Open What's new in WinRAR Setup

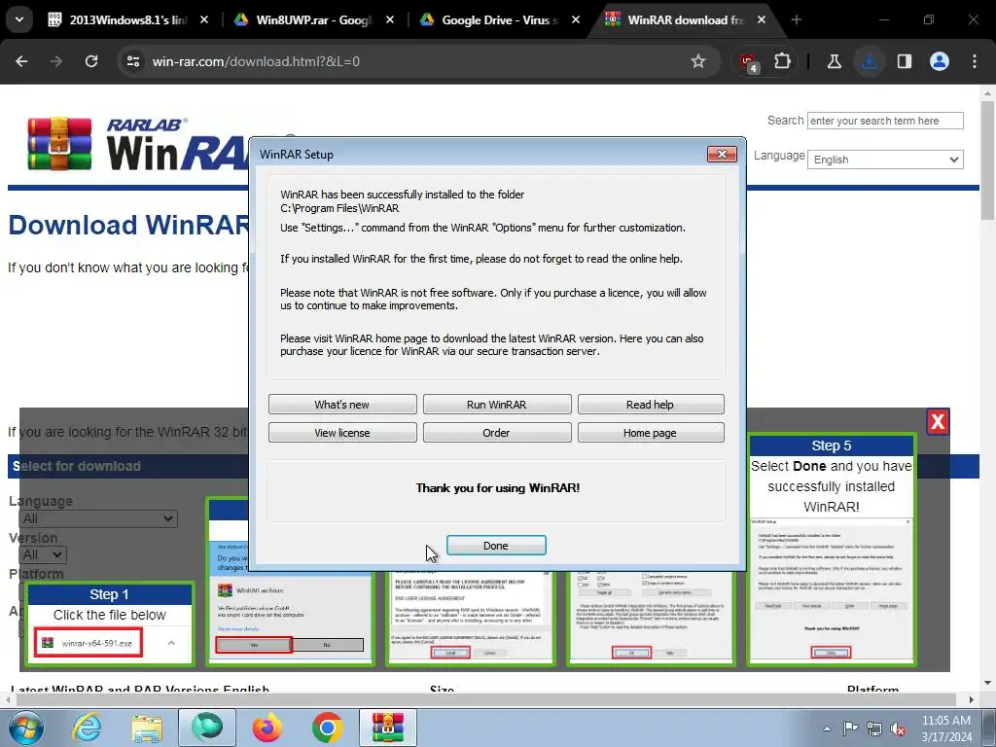pyautogui.click(x=341, y=404)
